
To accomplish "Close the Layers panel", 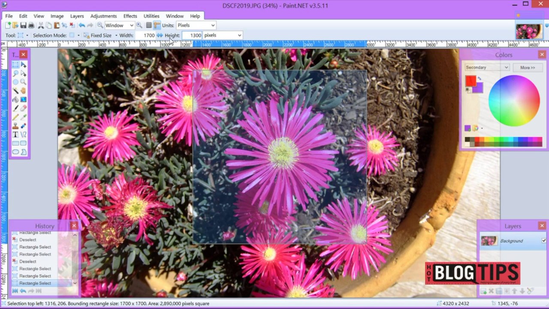I will [542, 226].
